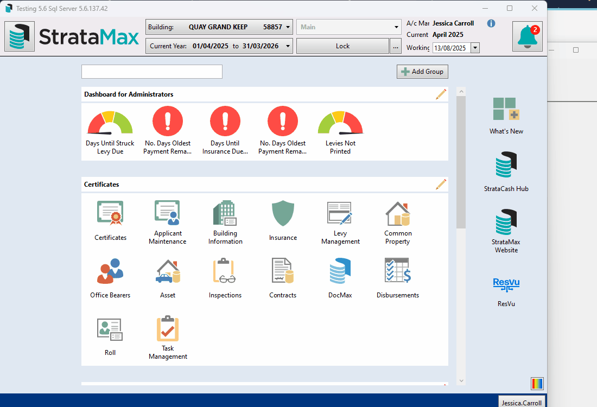Click Add Group button
Screen dimensions: 597x407
tap(422, 72)
